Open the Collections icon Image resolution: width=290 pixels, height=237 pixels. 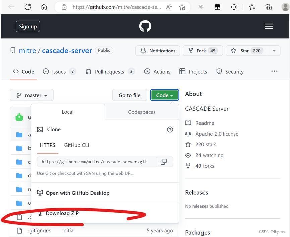(268, 7)
